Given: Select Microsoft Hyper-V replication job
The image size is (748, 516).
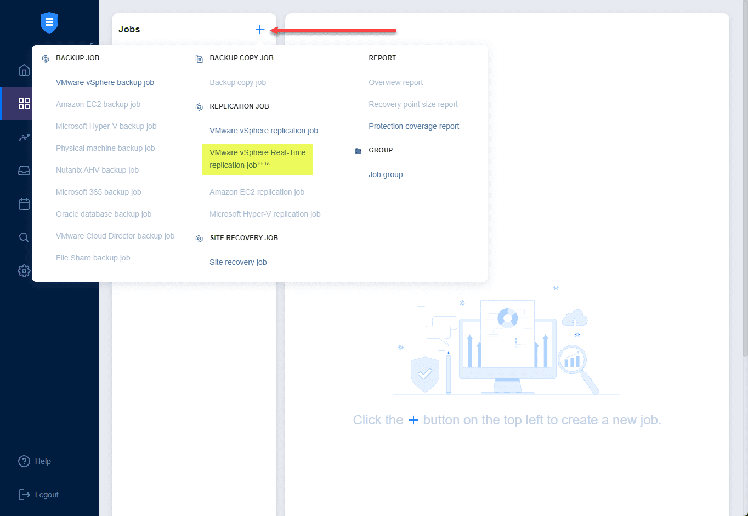Looking at the screenshot, I should click(x=265, y=214).
